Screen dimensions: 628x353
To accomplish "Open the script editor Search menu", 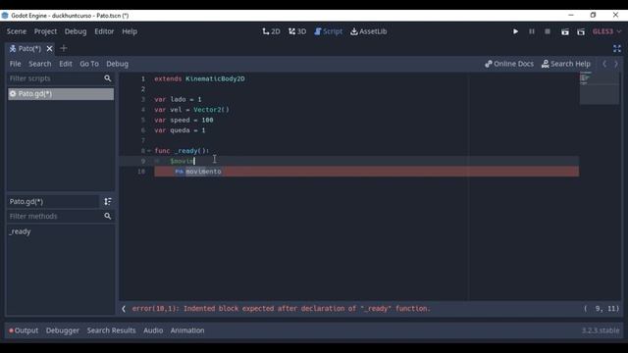I will point(39,64).
